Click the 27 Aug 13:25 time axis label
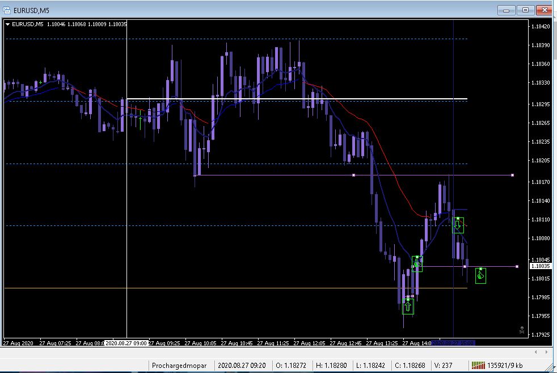Screen dimensions: 557x373 [x=382, y=343]
